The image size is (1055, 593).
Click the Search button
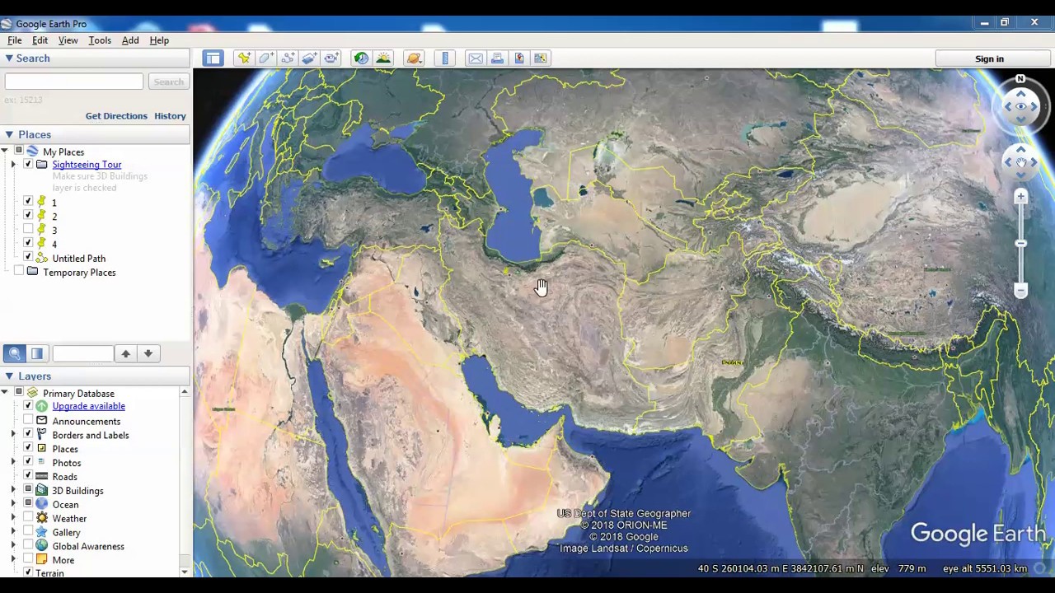[168, 82]
